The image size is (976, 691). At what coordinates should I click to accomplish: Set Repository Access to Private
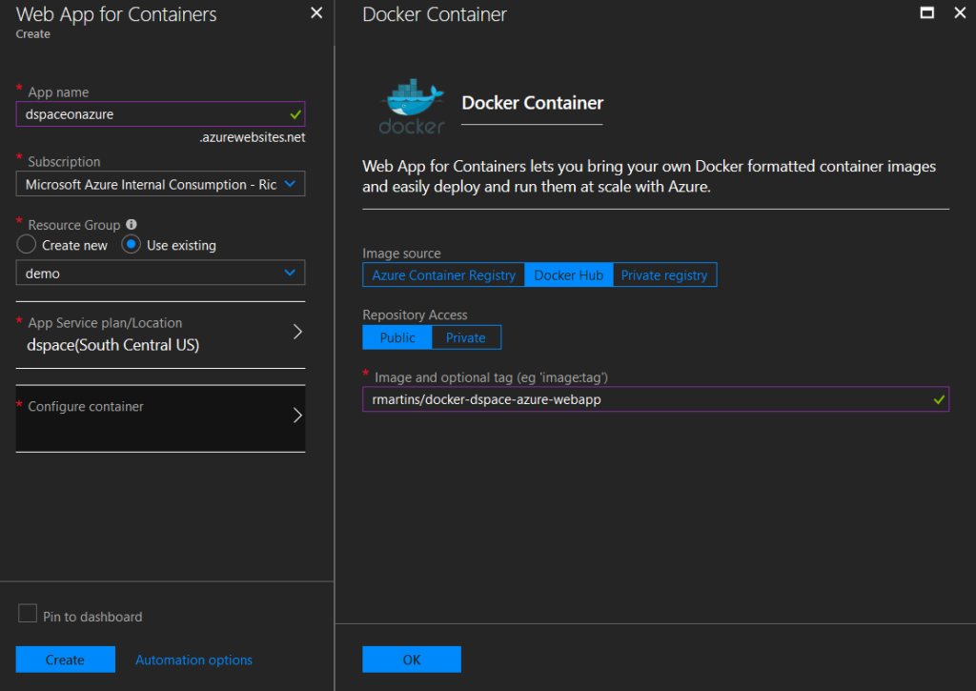tap(465, 337)
